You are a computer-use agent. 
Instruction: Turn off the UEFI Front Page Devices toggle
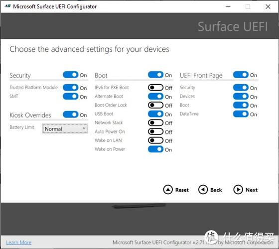click(x=241, y=96)
